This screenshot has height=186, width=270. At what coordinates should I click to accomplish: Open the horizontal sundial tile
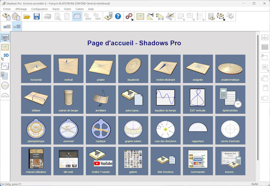coord(36,69)
